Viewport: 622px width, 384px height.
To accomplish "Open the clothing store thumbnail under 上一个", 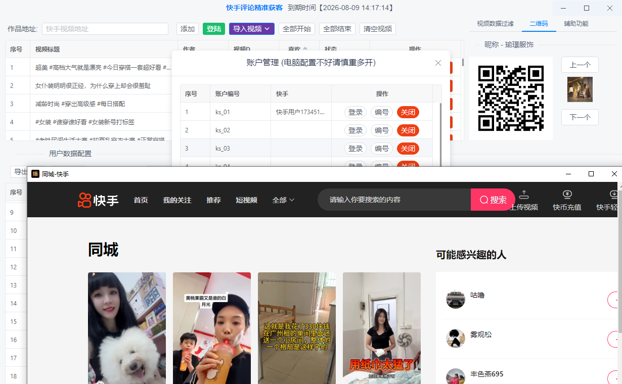I will [580, 89].
